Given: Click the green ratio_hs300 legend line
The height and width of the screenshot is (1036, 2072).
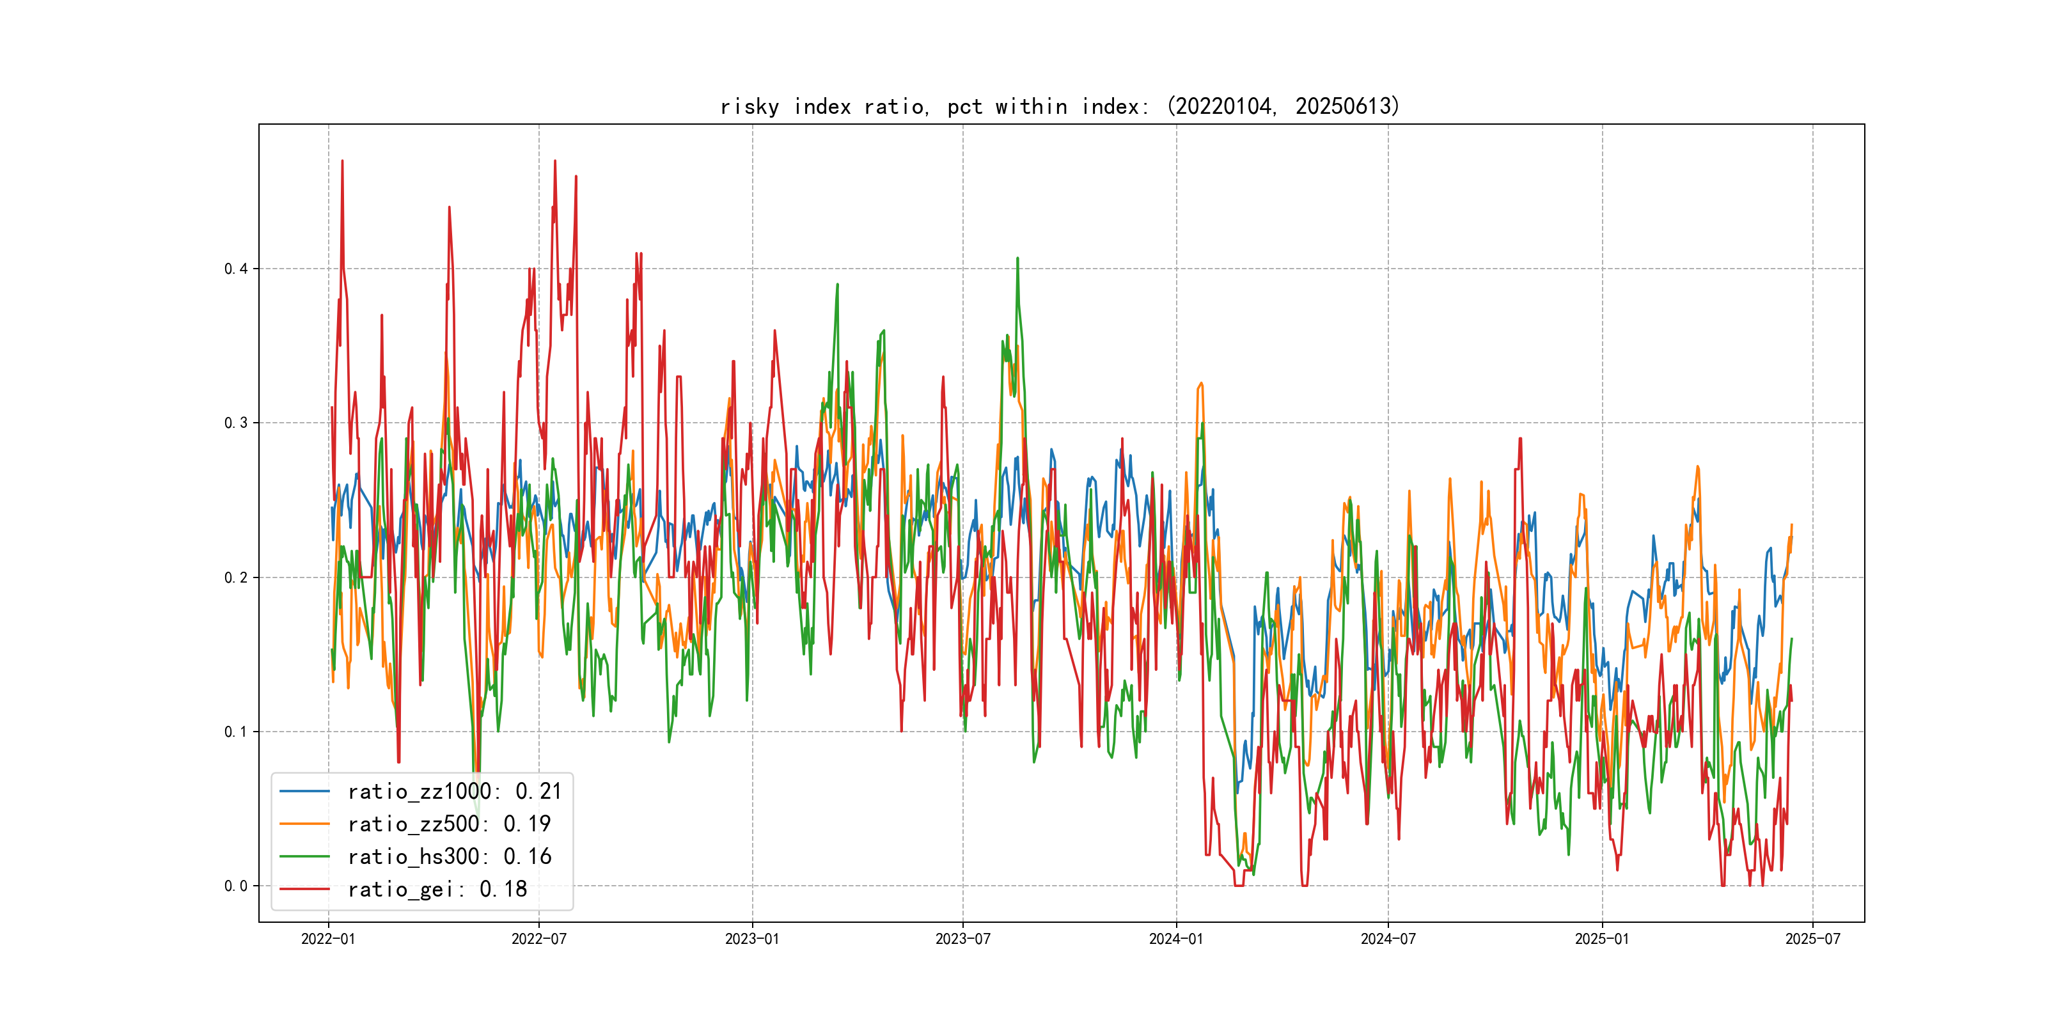Looking at the screenshot, I should point(304,857).
